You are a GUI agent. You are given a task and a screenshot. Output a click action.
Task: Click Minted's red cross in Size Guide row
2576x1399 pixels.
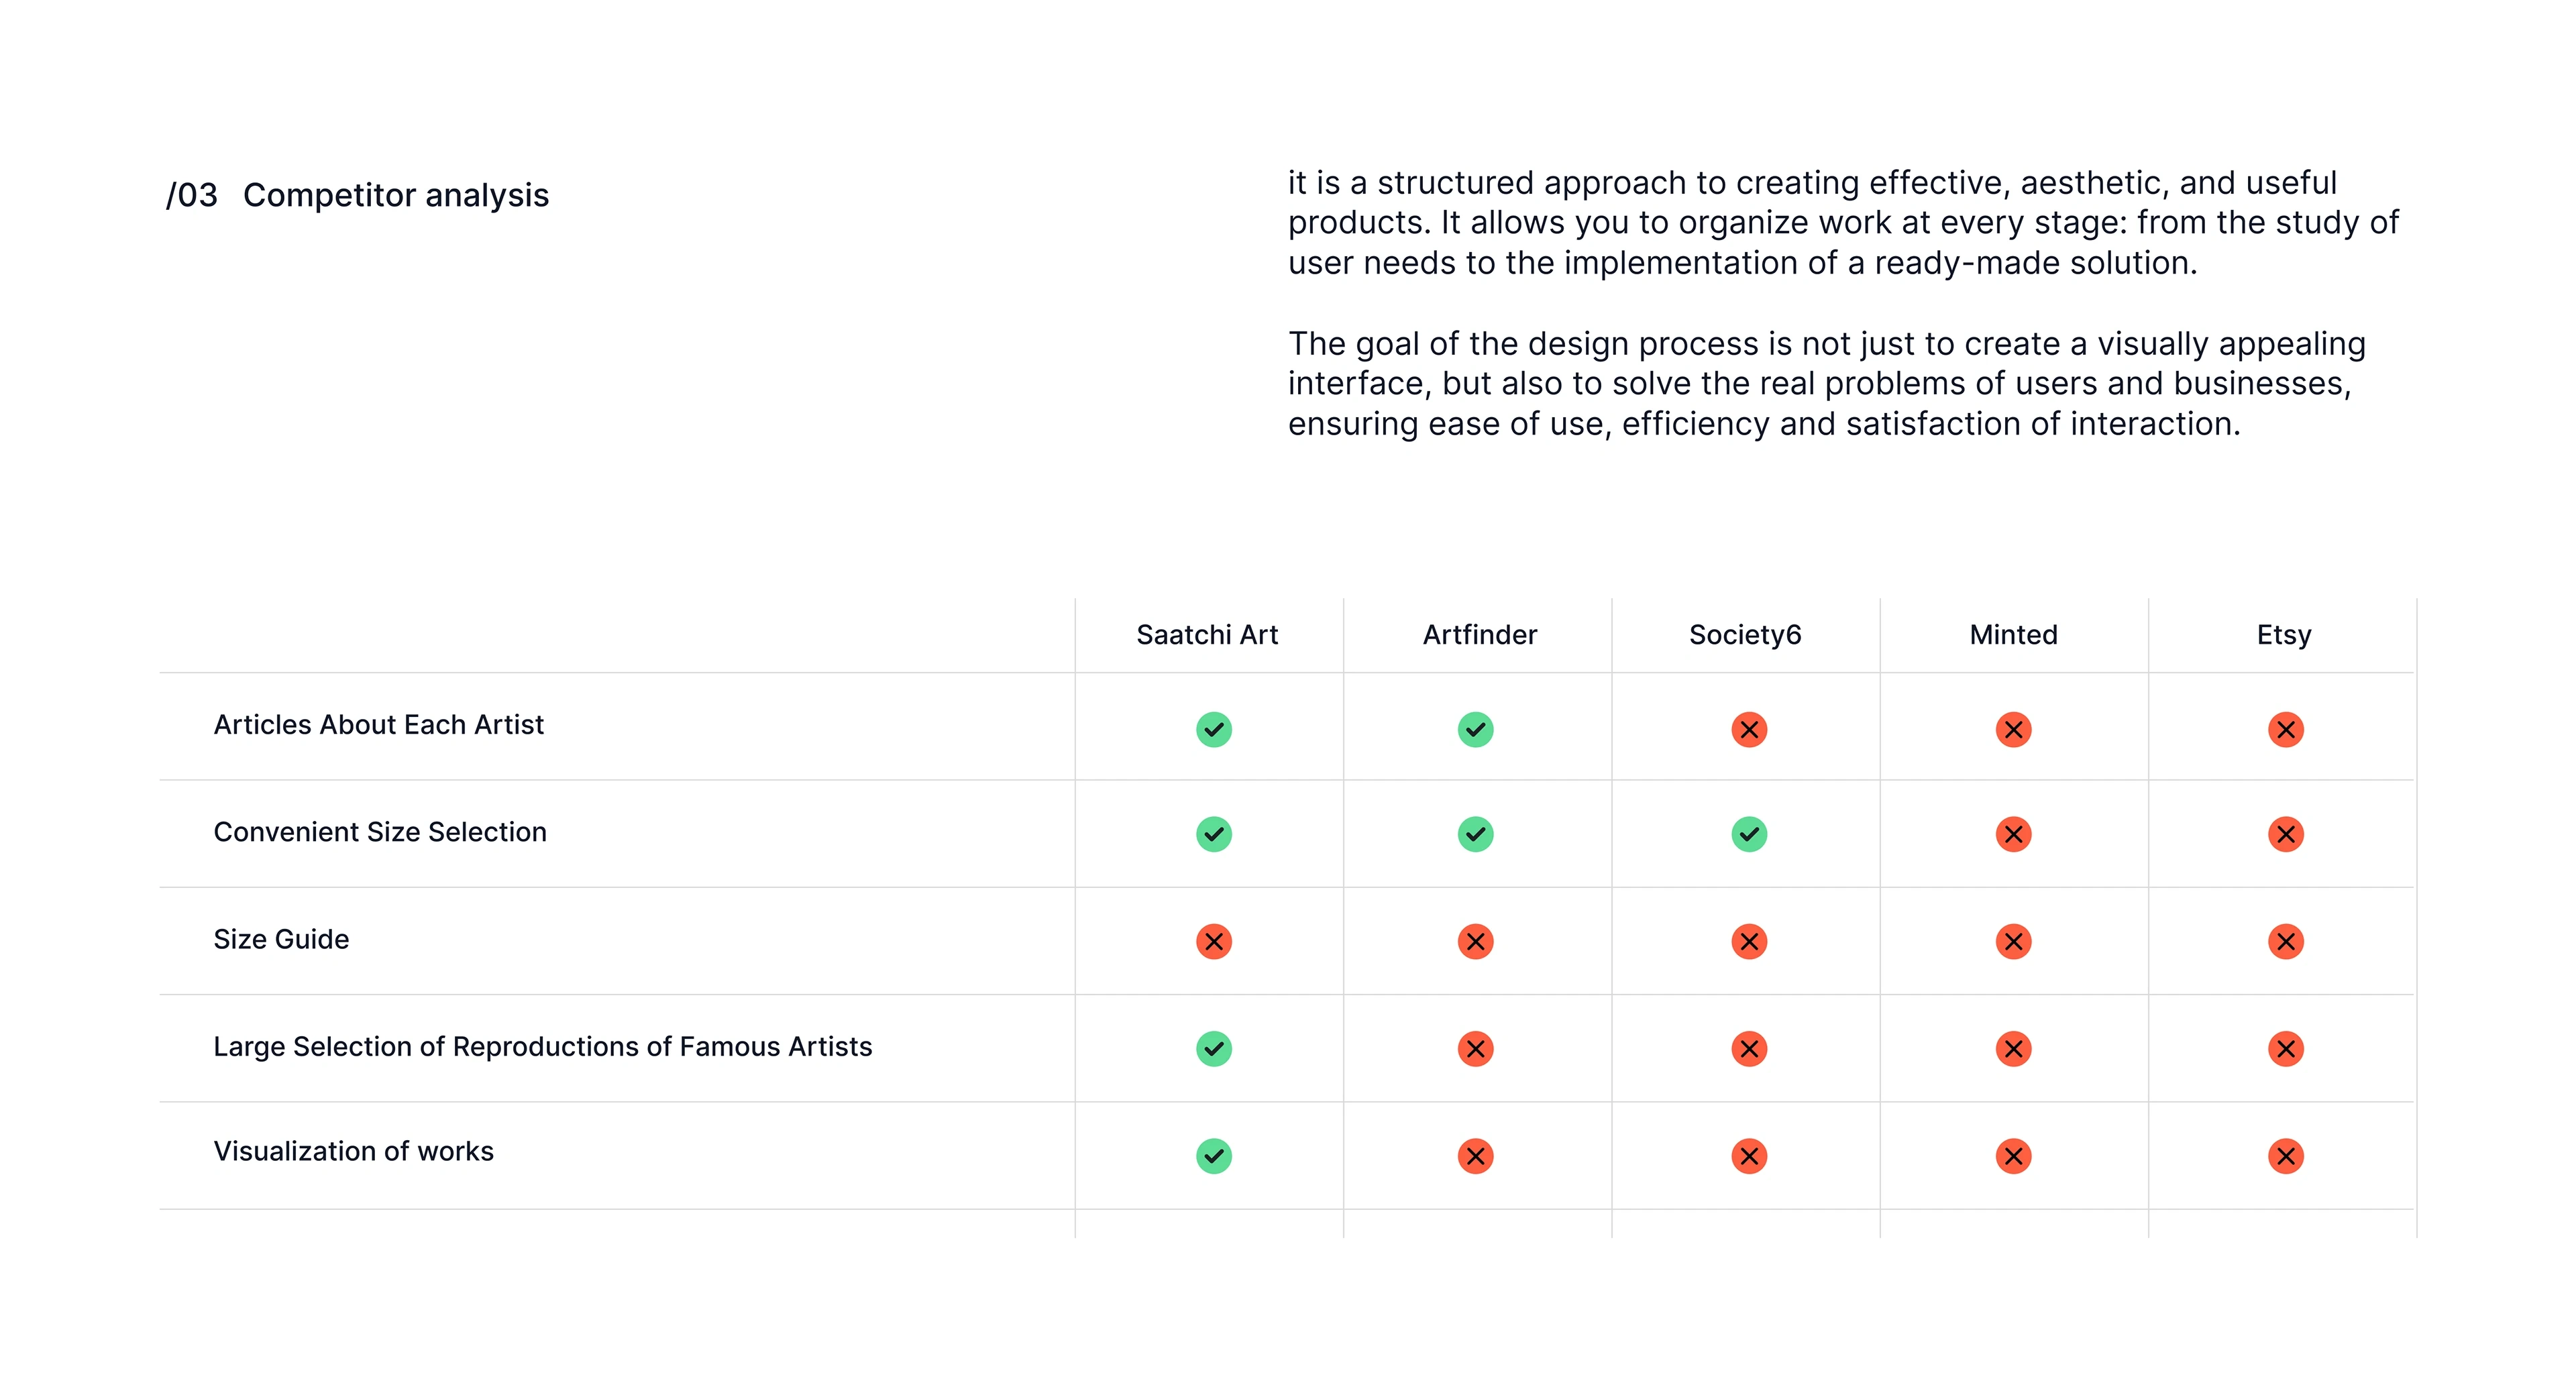click(x=2013, y=941)
